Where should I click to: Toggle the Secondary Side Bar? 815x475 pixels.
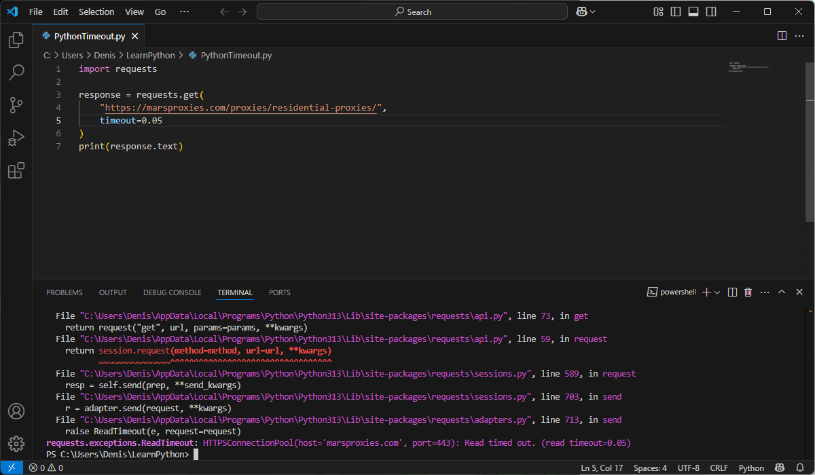point(711,12)
